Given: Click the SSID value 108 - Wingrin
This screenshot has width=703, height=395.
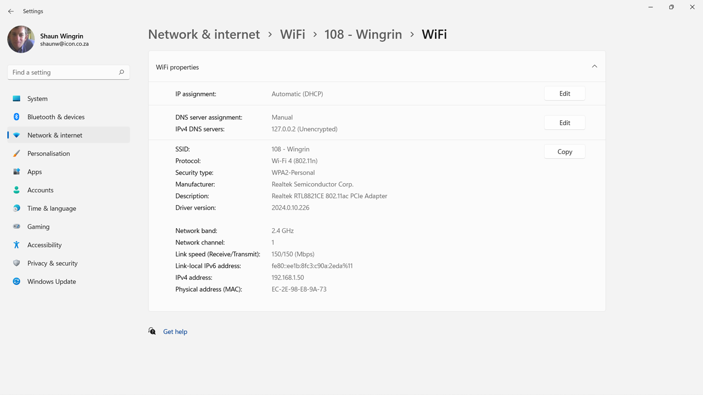Looking at the screenshot, I should click(291, 149).
